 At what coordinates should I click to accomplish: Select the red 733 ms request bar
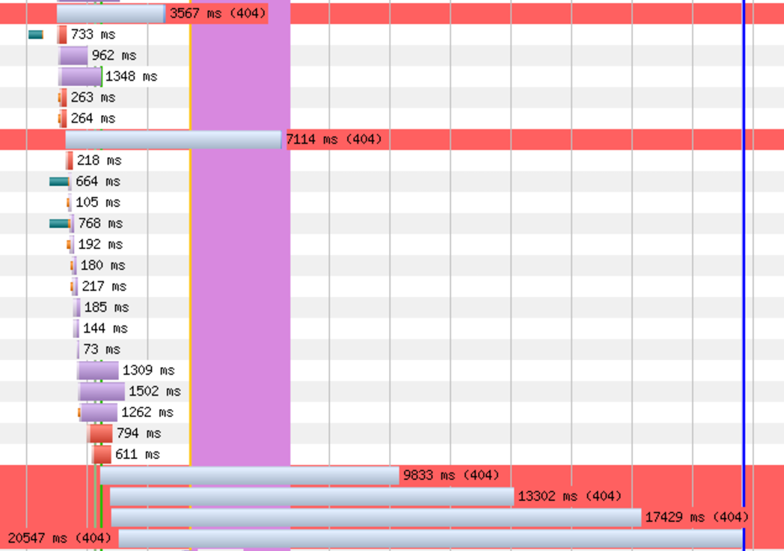click(63, 34)
